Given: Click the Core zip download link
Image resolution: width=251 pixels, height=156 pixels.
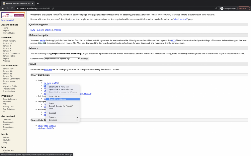Looking at the screenshot, I should pyautogui.click(x=45, y=83).
